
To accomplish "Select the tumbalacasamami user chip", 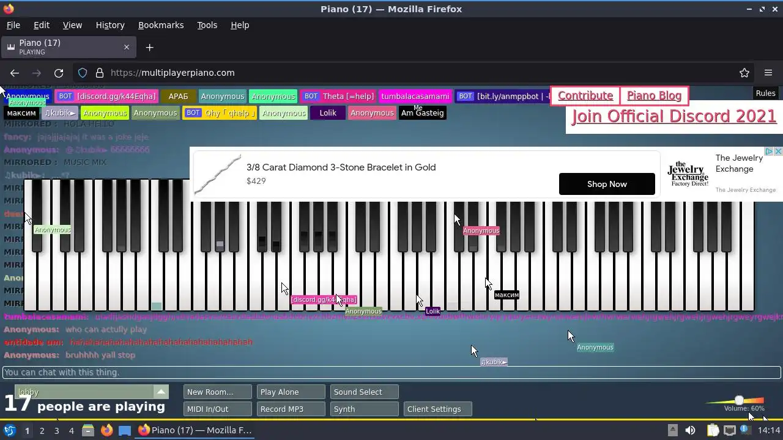I will (415, 97).
